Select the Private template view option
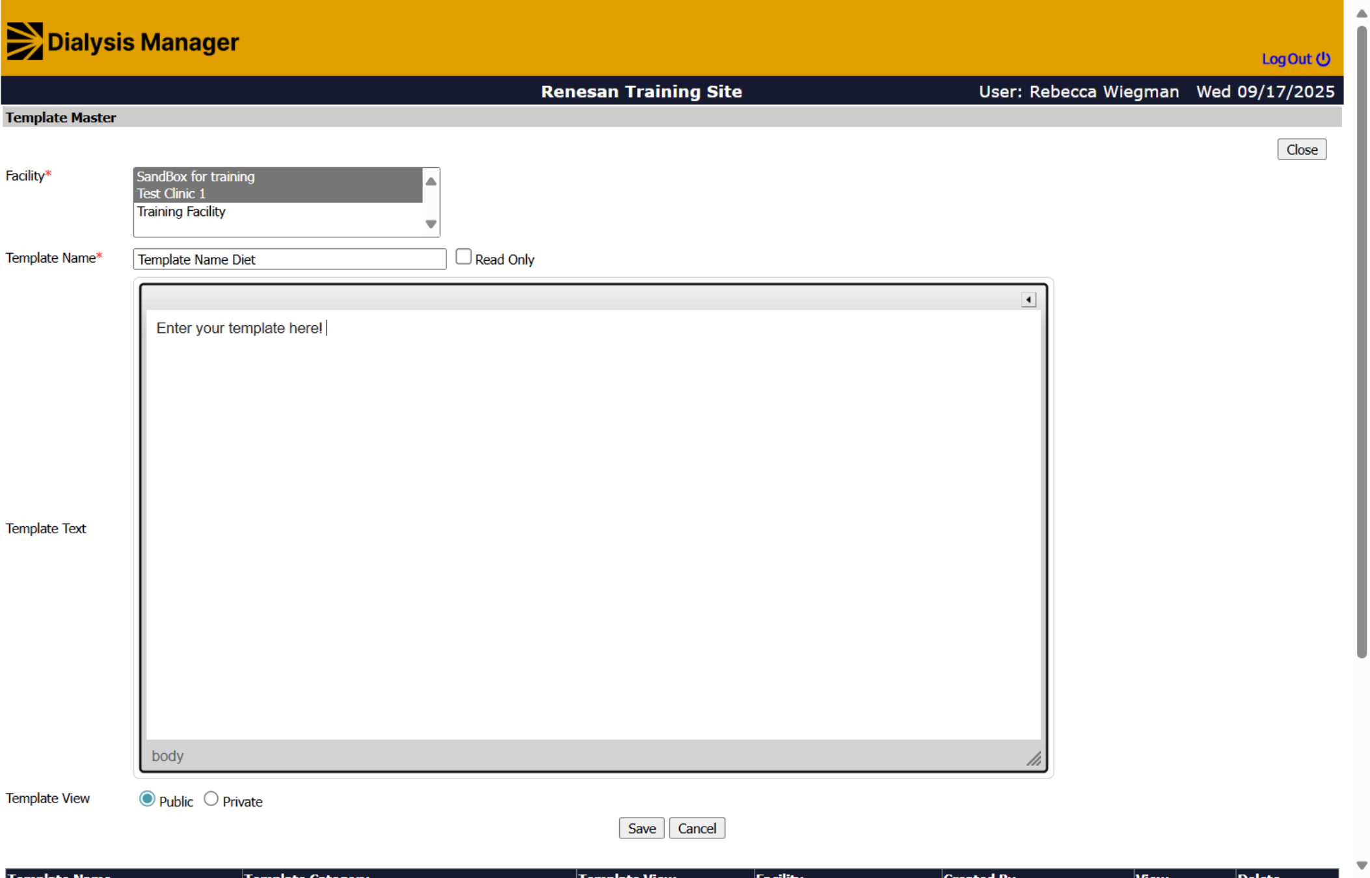This screenshot has width=1370, height=878. 211,799
